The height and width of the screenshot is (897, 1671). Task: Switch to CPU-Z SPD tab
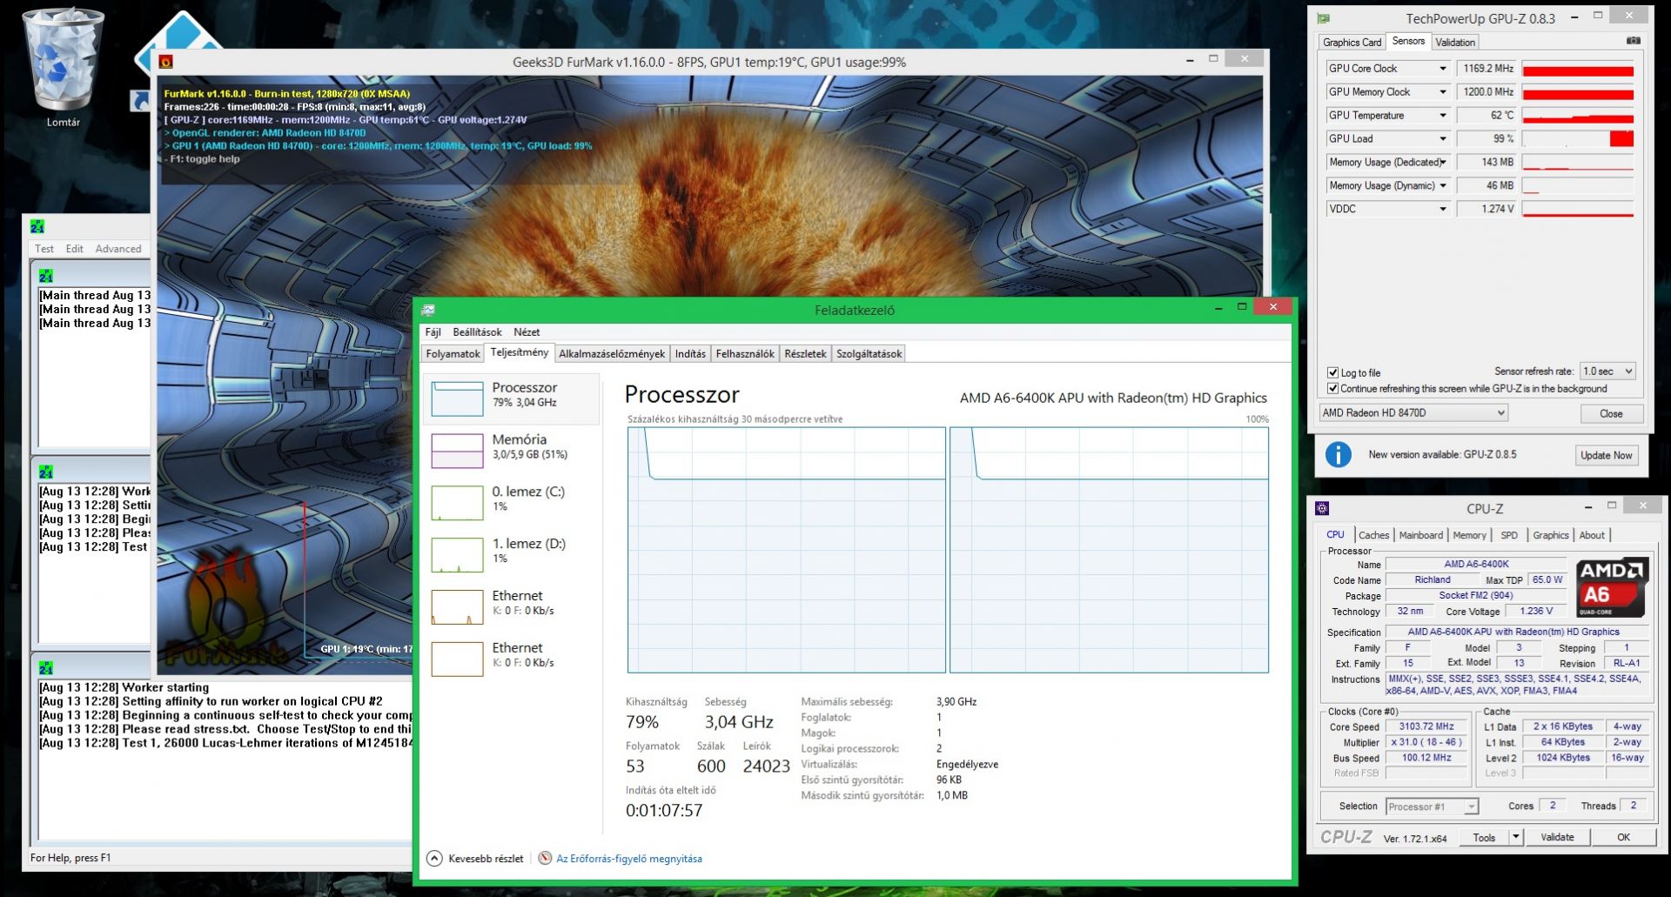[x=1509, y=535]
